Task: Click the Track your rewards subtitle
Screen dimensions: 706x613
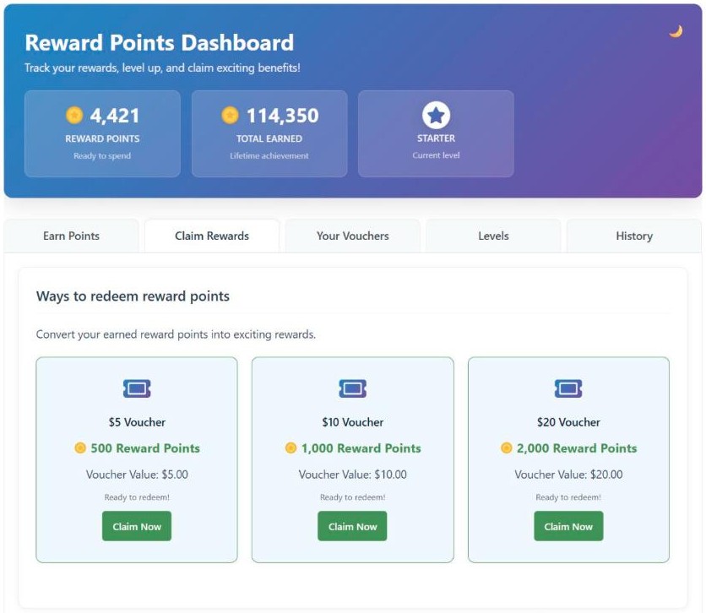Action: [x=162, y=68]
